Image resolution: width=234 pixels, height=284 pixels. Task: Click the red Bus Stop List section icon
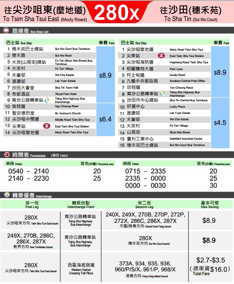pyautogui.click(x=6, y=30)
